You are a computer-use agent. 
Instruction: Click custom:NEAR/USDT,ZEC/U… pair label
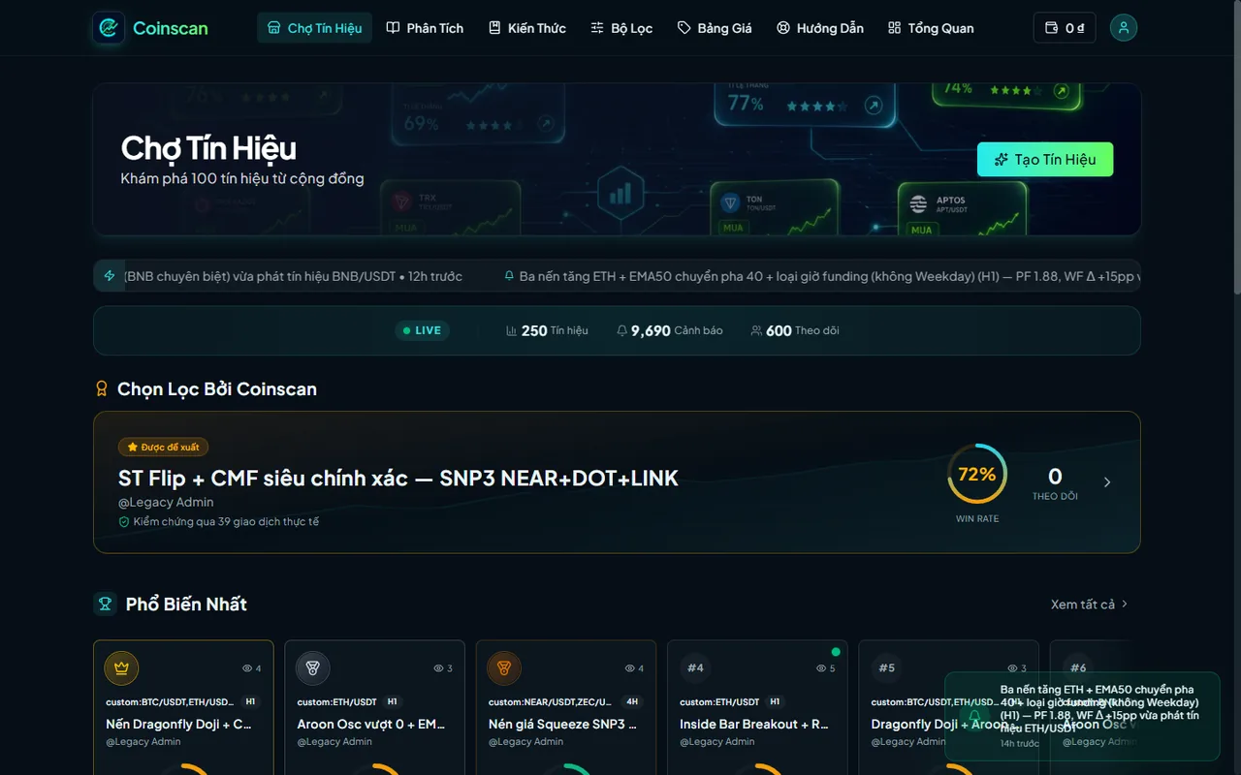coord(550,701)
